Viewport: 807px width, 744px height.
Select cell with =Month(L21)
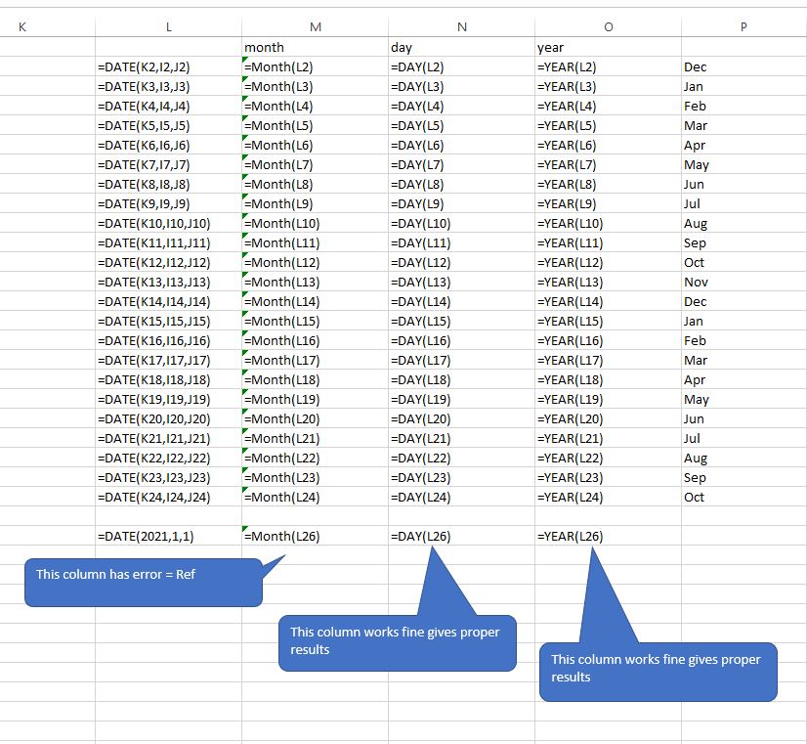tap(315, 439)
